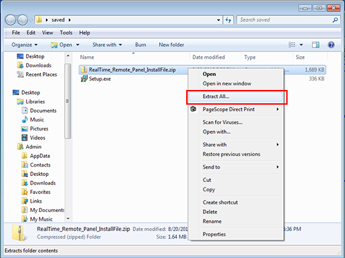Sort by Name column header
This screenshot has width=345, height=258.
pyautogui.click(x=133, y=57)
